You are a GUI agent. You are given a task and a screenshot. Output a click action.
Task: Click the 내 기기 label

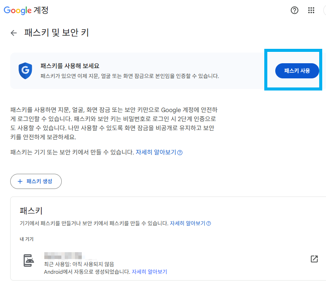tap(27, 239)
